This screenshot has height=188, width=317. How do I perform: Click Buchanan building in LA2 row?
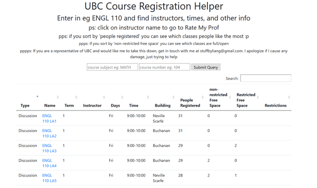click(x=161, y=131)
